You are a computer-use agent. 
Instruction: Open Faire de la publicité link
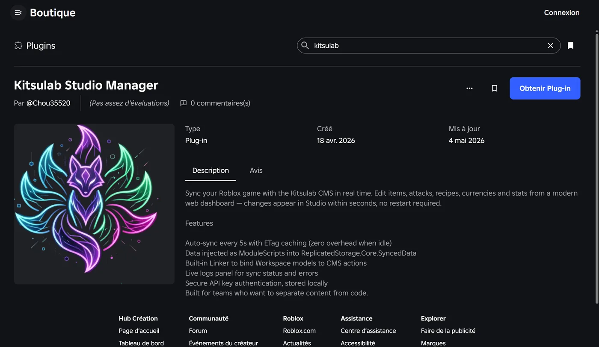pos(448,331)
